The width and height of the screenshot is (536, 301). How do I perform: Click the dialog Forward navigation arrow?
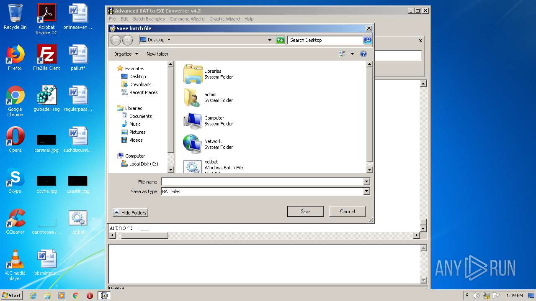[127, 40]
